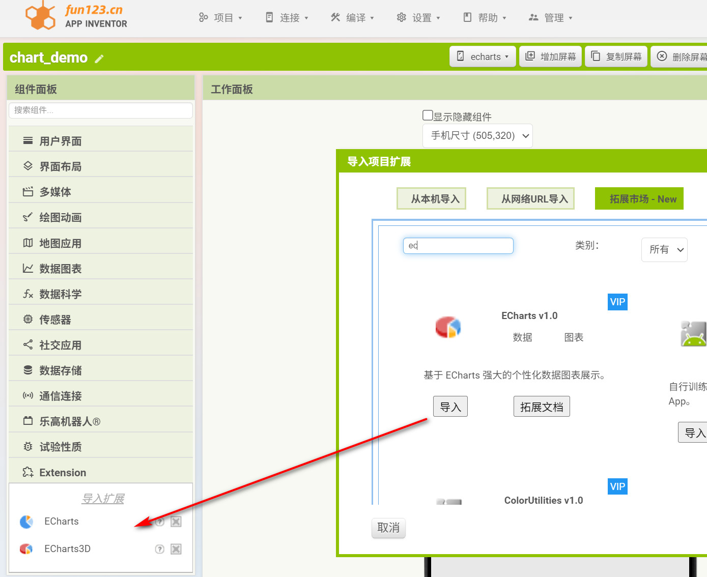Image resolution: width=707 pixels, height=577 pixels.
Task: Click the ECharts v1.0 market thumbnail icon
Action: [x=448, y=327]
